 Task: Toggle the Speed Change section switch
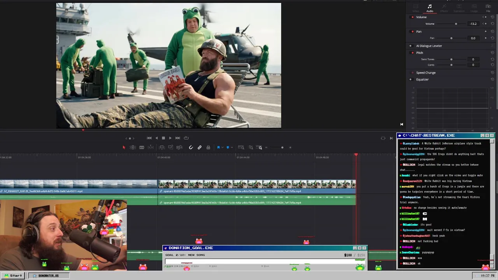point(412,73)
